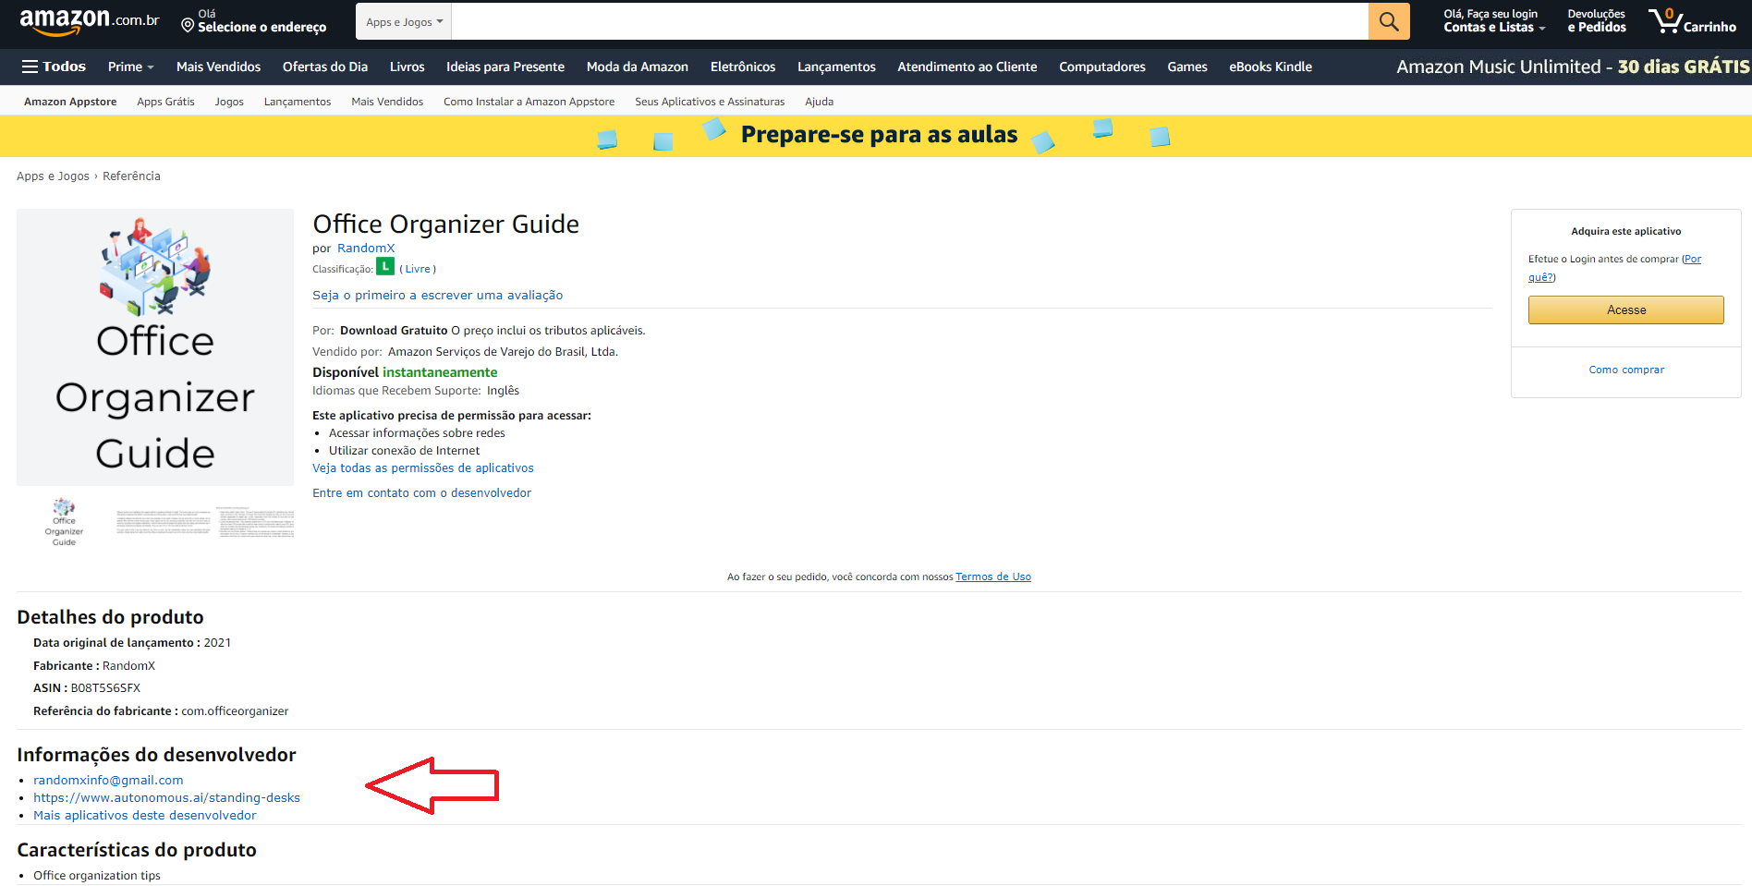Click the search magnifier icon
The width and height of the screenshot is (1752, 886).
point(1388,20)
